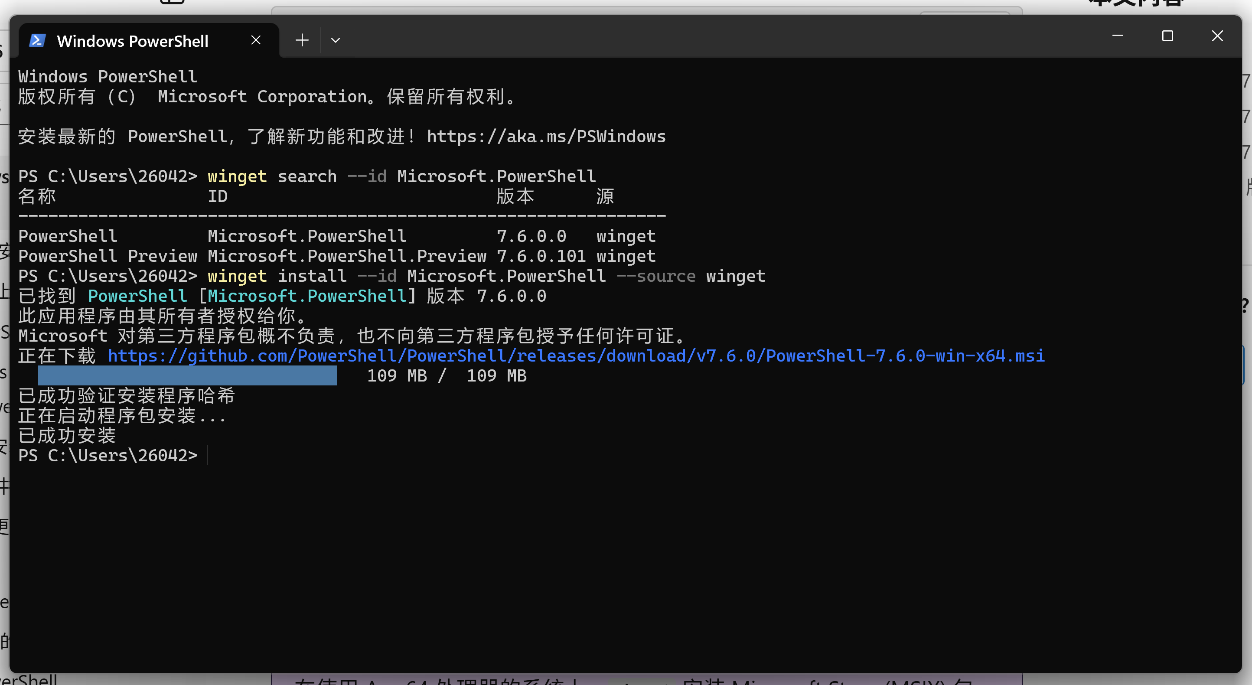This screenshot has width=1252, height=685.
Task: Close the terminal window
Action: click(1217, 36)
